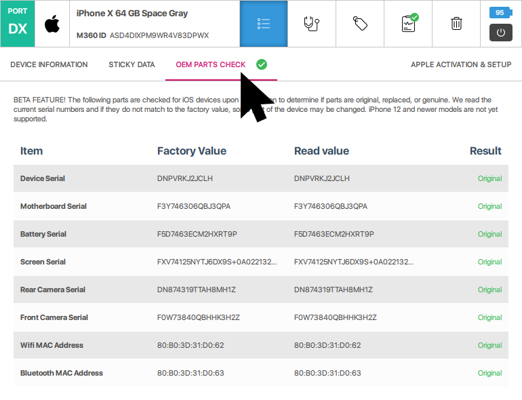The image size is (522, 400).
Task: Click read value F0W73840QBHHK3H2Z for Front Camera
Action: (336, 317)
